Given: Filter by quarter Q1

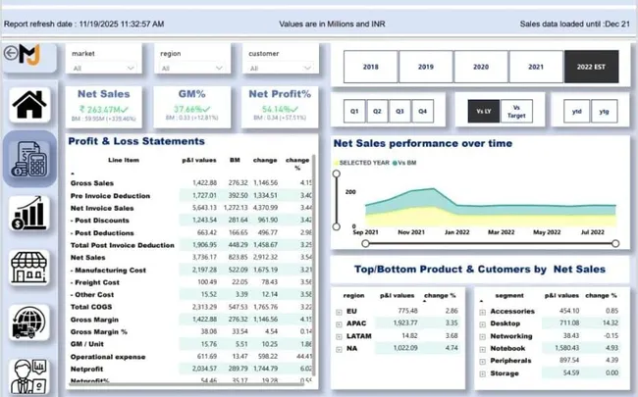Looking at the screenshot, I should point(354,111).
